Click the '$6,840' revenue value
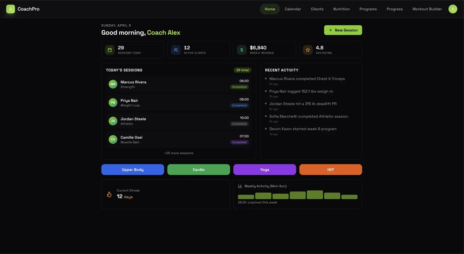 coord(258,48)
